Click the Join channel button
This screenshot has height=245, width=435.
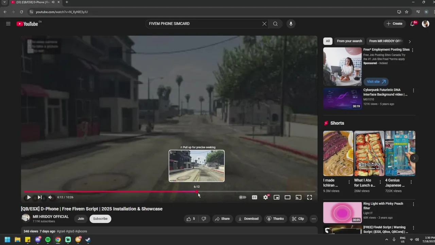[x=81, y=219]
